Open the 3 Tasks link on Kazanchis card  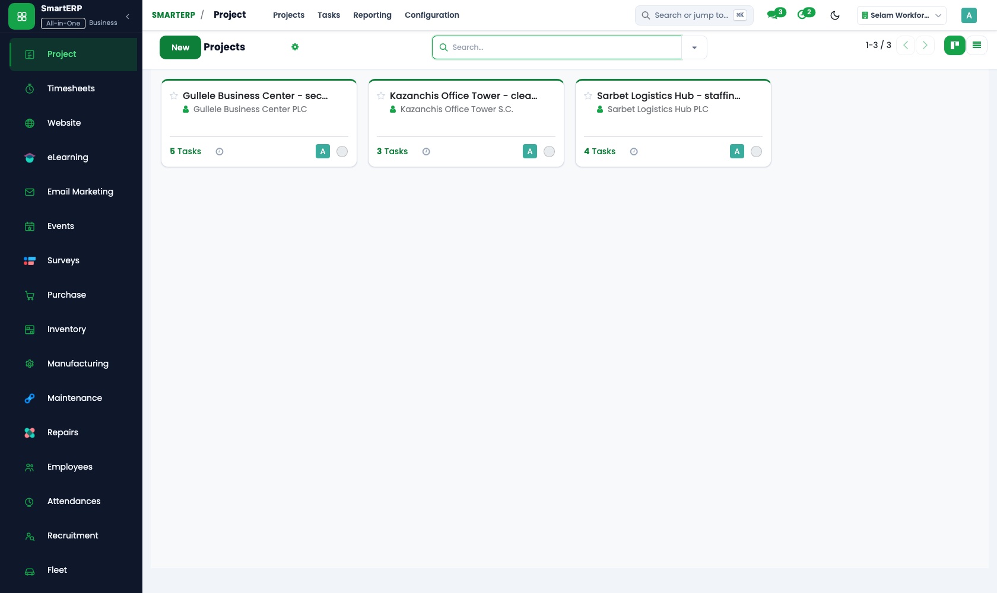(x=392, y=151)
